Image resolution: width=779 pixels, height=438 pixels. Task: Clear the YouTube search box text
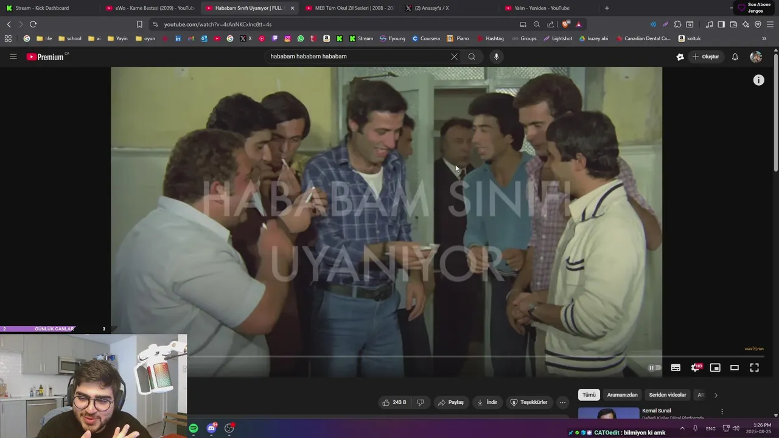[x=454, y=57]
